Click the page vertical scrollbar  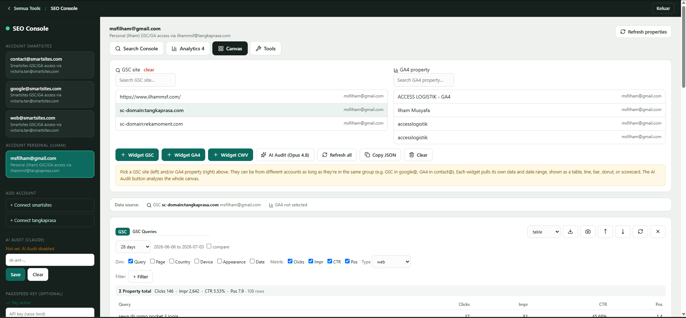click(x=683, y=46)
